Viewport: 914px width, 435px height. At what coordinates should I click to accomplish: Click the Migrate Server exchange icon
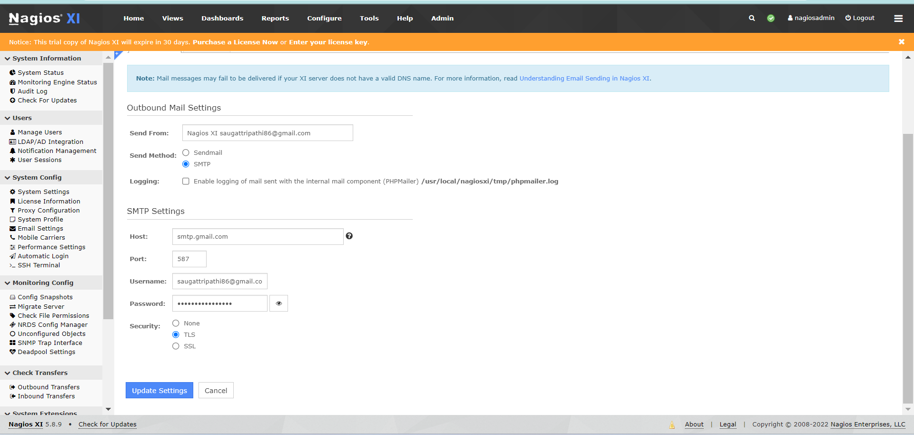point(12,306)
